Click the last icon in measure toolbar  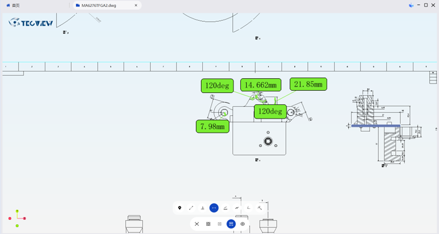point(260,208)
